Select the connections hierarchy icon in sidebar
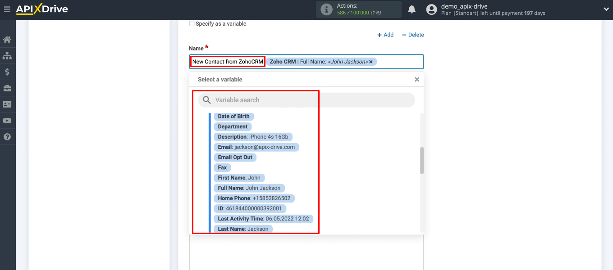The image size is (613, 270). pos(8,55)
